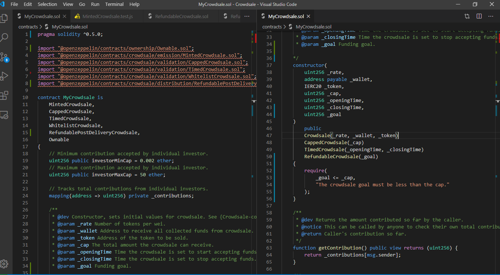Click the Manage gear icon
This screenshot has width=500, height=275.
4,264
